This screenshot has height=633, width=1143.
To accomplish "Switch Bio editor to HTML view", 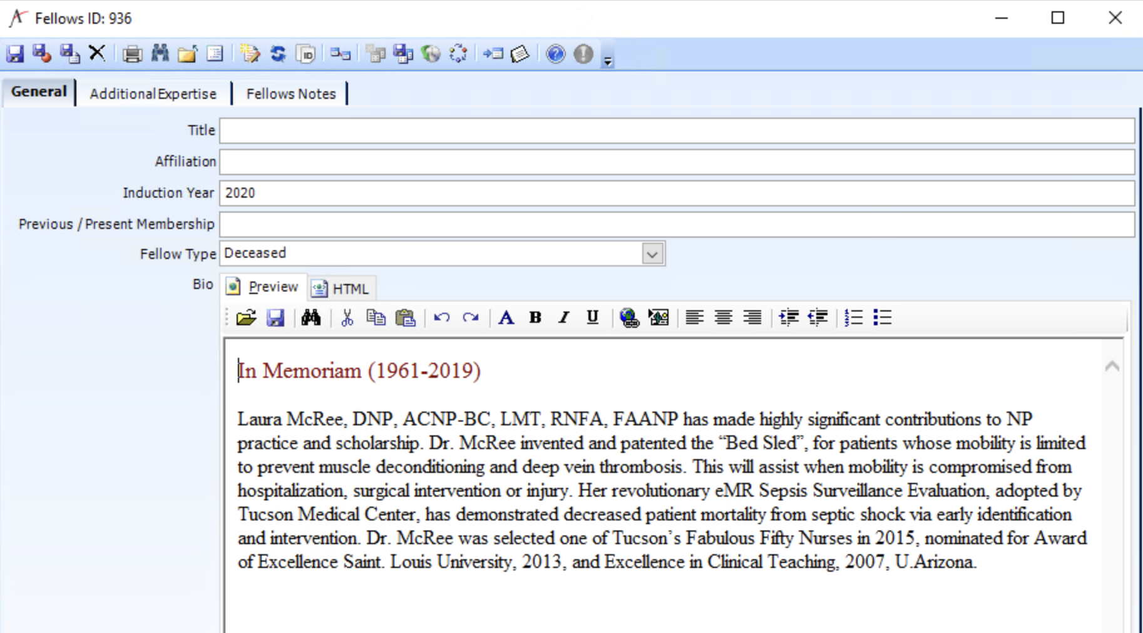I will [x=342, y=288].
